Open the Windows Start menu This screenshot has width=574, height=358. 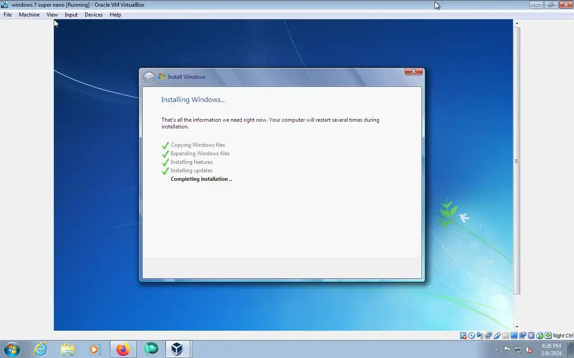[x=12, y=349]
